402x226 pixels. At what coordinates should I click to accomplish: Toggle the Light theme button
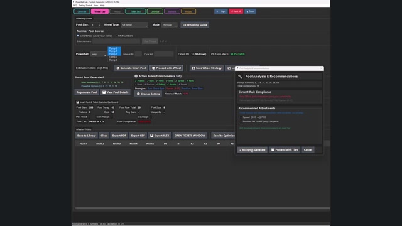(x=221, y=11)
